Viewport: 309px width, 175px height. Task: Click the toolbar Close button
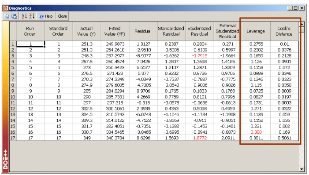point(62,16)
